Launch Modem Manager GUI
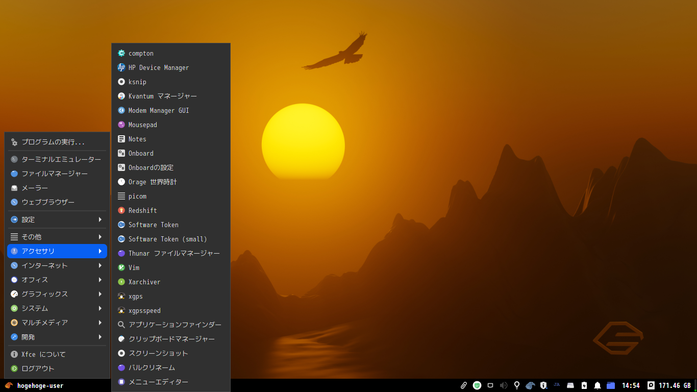The width and height of the screenshot is (697, 392). [171, 110]
